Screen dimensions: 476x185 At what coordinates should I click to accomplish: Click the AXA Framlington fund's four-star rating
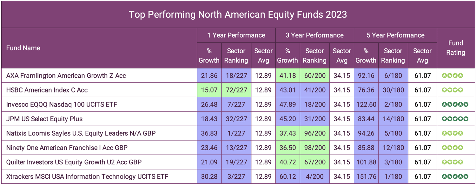click(x=452, y=76)
